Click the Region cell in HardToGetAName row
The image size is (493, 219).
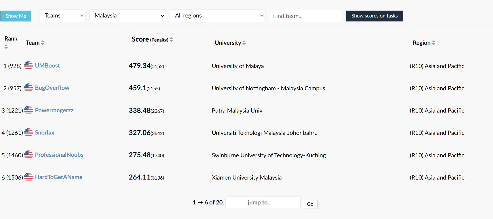tap(437, 177)
